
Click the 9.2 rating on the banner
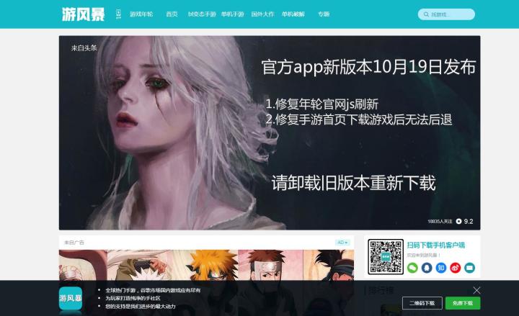(469, 221)
